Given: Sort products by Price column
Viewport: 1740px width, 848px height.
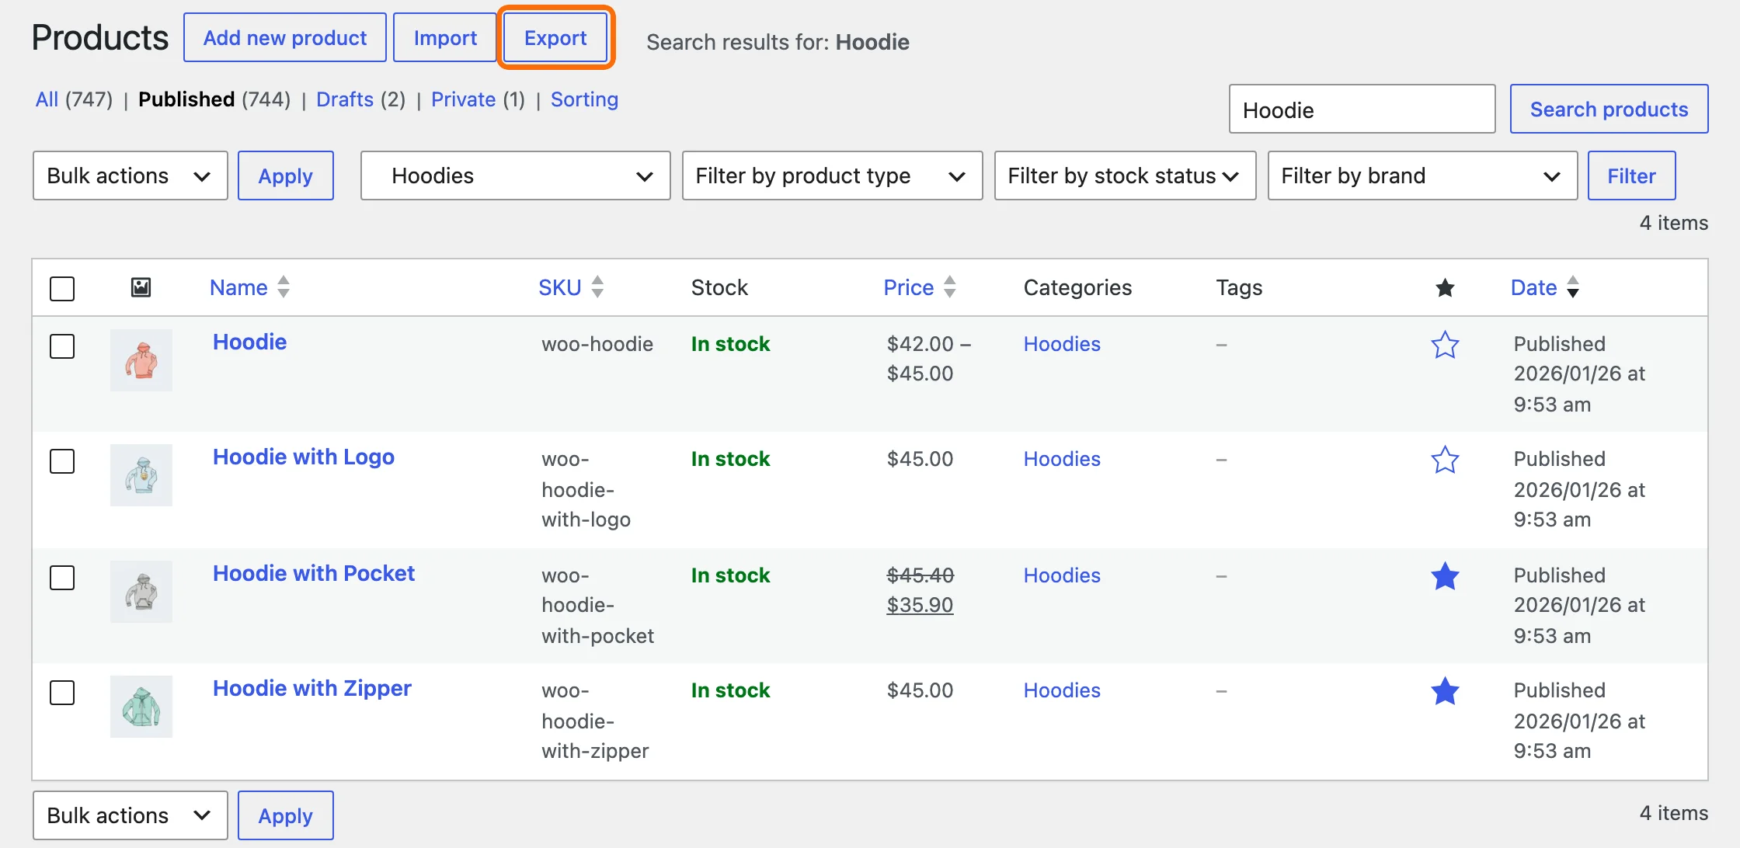Looking at the screenshot, I should (x=920, y=287).
